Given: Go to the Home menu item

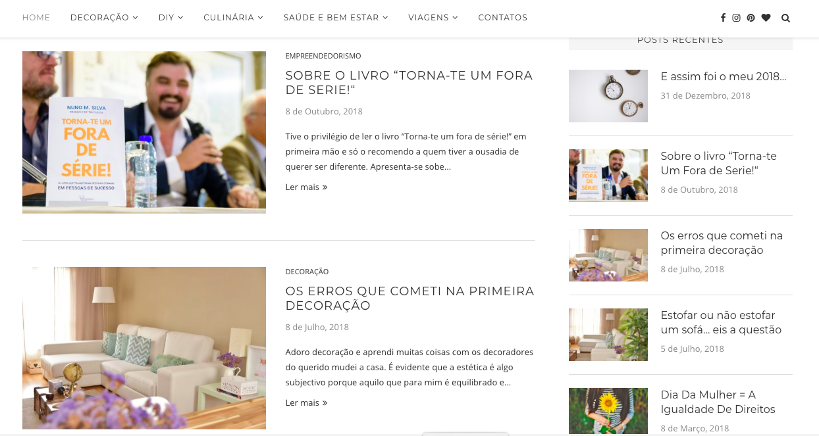Looking at the screenshot, I should [36, 18].
